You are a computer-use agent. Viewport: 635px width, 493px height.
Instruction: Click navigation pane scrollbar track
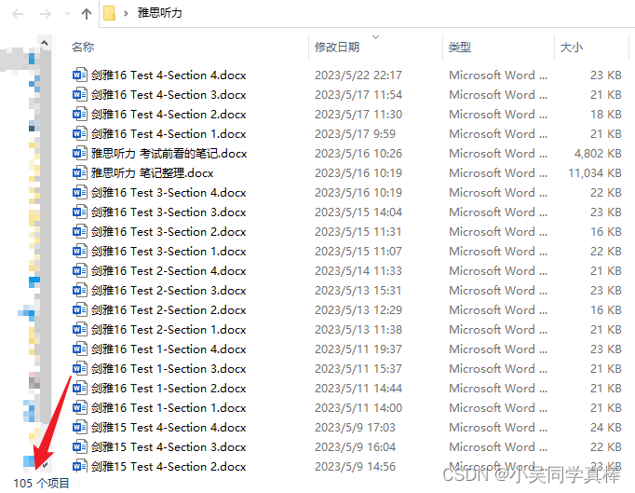click(45, 252)
